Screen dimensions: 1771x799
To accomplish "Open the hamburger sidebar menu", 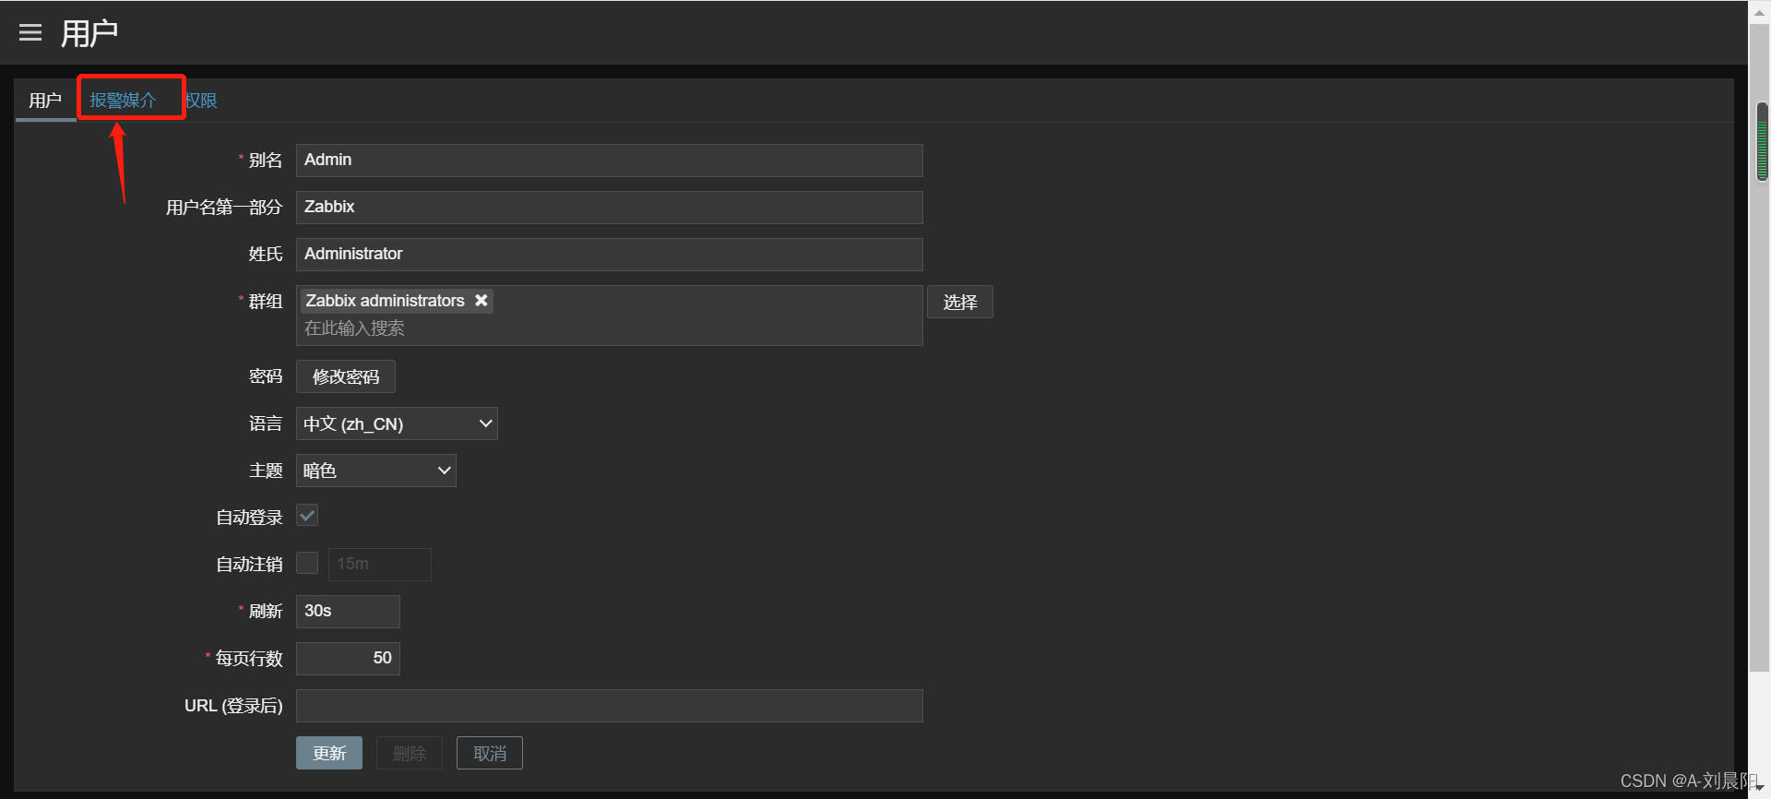I will pyautogui.click(x=30, y=33).
